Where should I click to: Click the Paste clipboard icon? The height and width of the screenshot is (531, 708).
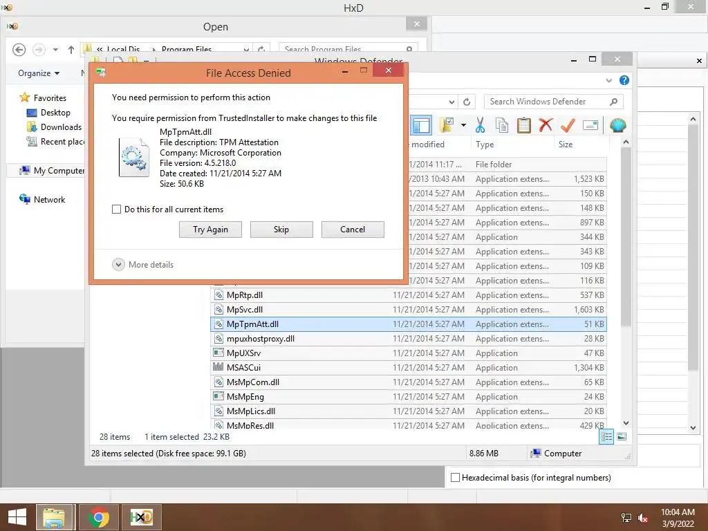click(x=523, y=125)
